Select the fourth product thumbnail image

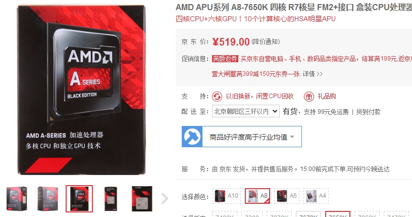111,199
